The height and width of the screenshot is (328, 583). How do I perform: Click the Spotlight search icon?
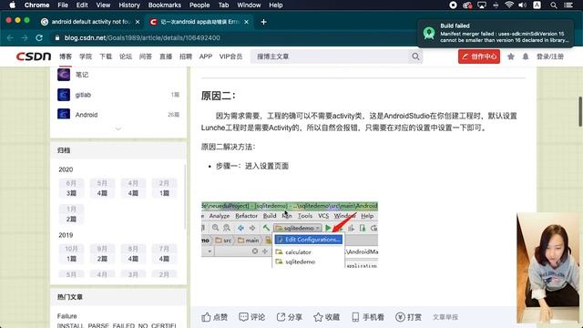[x=554, y=5]
